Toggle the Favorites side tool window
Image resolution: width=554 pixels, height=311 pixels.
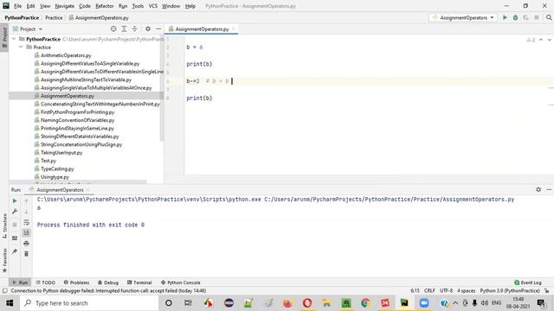(x=4, y=260)
